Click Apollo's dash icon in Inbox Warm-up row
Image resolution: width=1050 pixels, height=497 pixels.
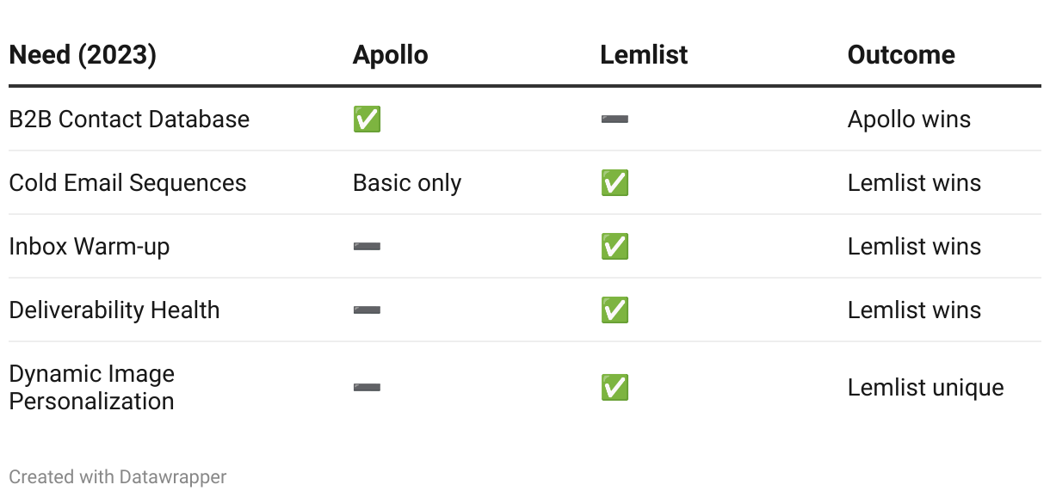pos(367,247)
